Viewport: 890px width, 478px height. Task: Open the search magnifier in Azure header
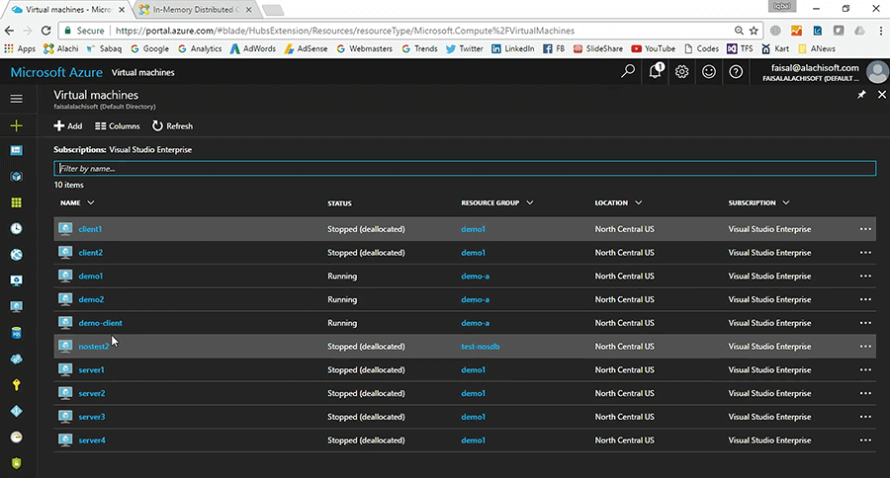628,71
